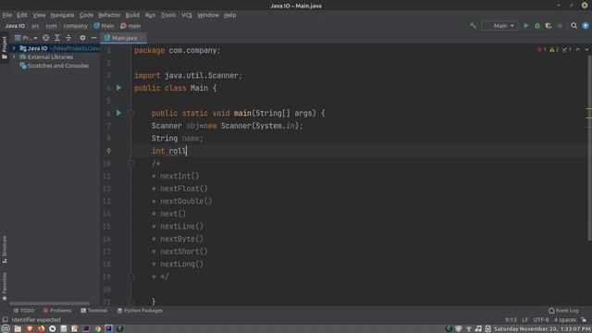
Task: Open the Run menu
Action: coord(150,15)
